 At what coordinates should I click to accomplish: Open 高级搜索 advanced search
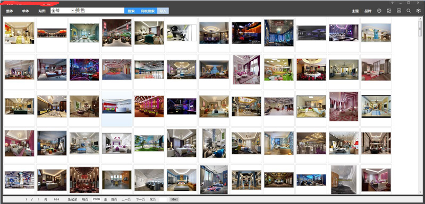pyautogui.click(x=148, y=11)
